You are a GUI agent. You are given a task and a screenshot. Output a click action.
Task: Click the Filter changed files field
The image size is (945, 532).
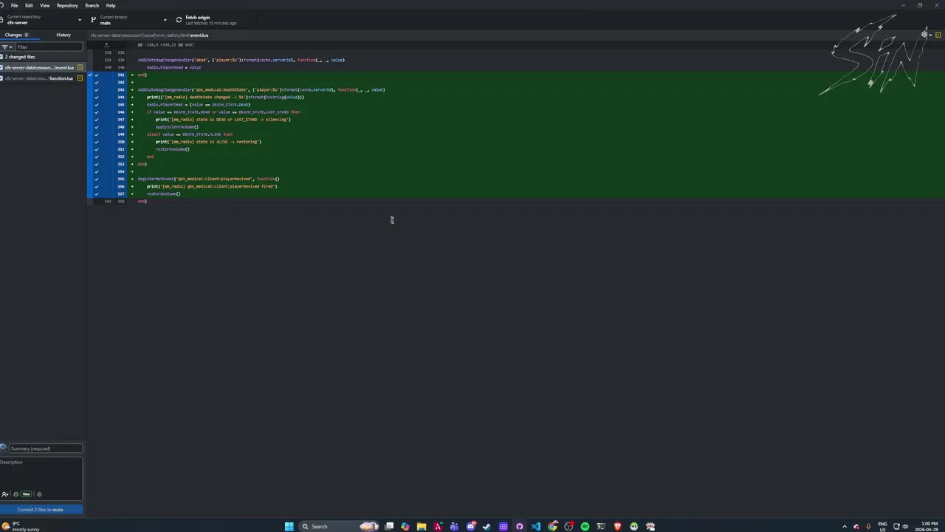point(49,47)
